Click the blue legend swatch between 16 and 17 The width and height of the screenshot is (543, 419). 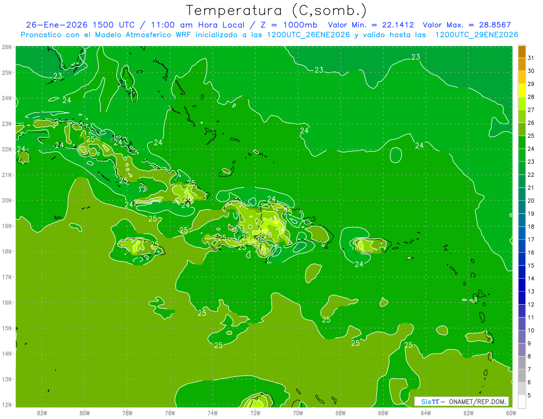[522, 246]
